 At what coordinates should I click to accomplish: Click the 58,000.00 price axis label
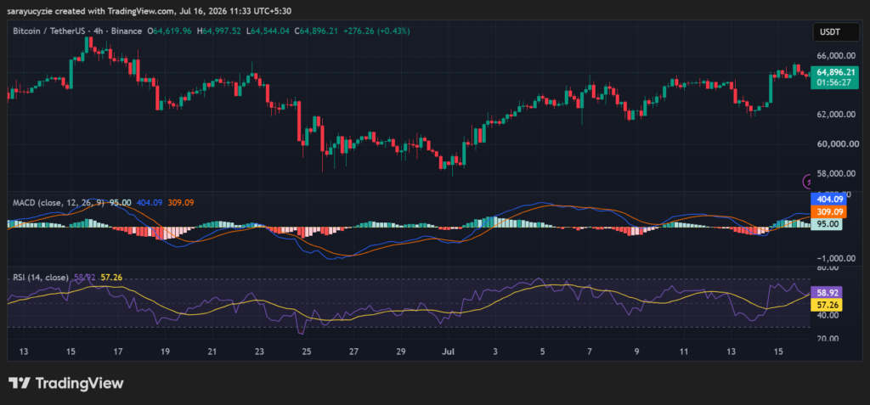836,174
